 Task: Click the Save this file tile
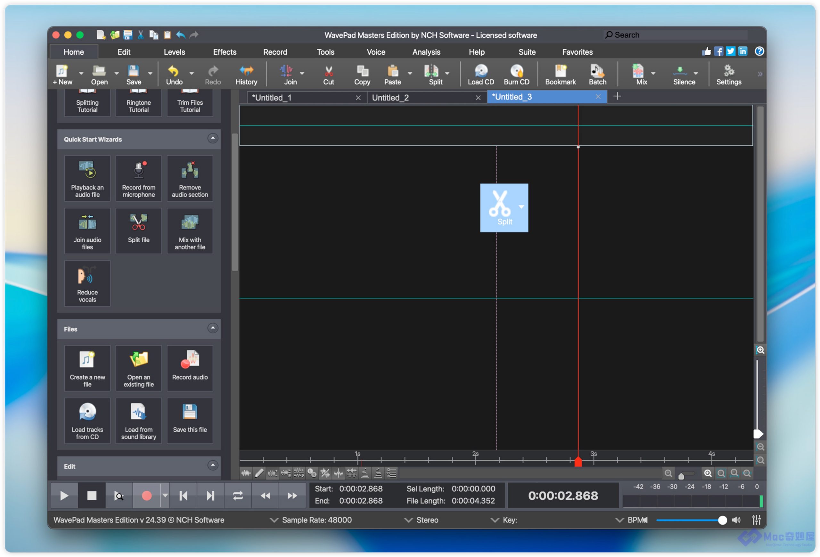tap(190, 421)
